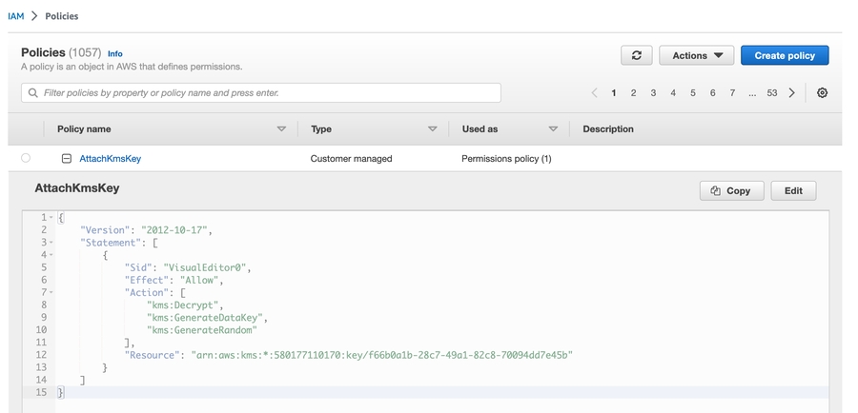
Task: Edit the AttachKmsKey policy
Action: (793, 190)
